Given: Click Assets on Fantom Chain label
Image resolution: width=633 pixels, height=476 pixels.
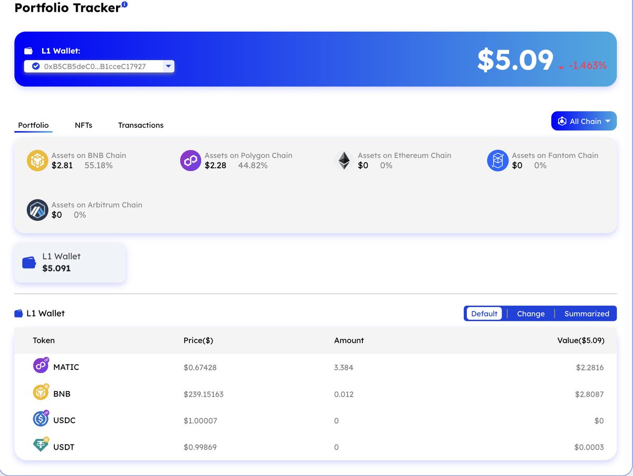Looking at the screenshot, I should tap(555, 156).
